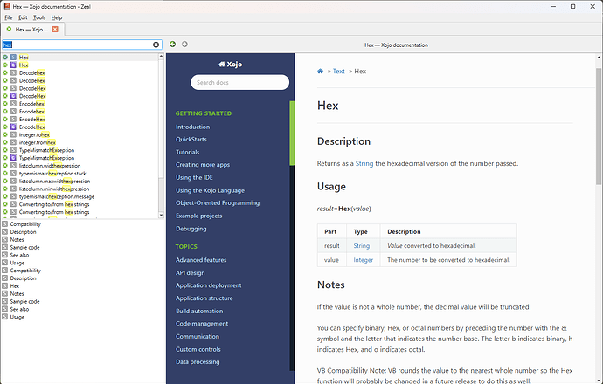Open Build automation topic
This screenshot has height=384, width=603.
[199, 311]
